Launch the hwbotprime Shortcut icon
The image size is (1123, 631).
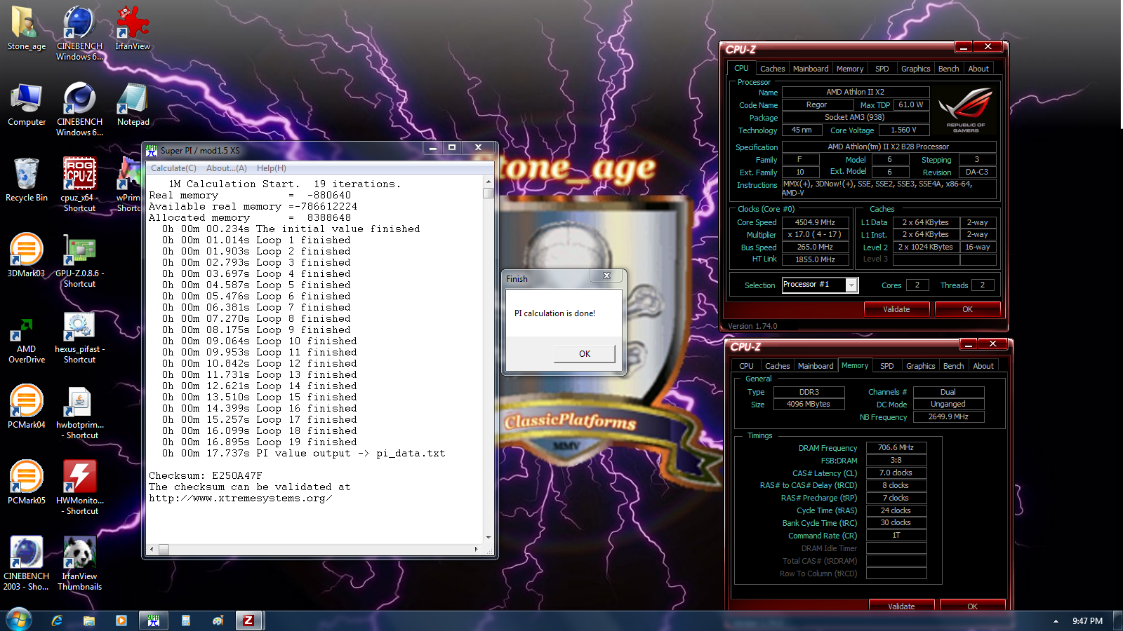pos(79,412)
